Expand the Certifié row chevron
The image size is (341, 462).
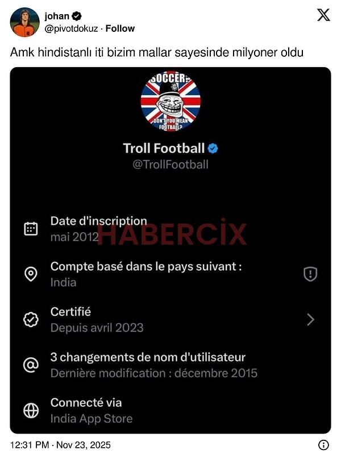(x=310, y=320)
